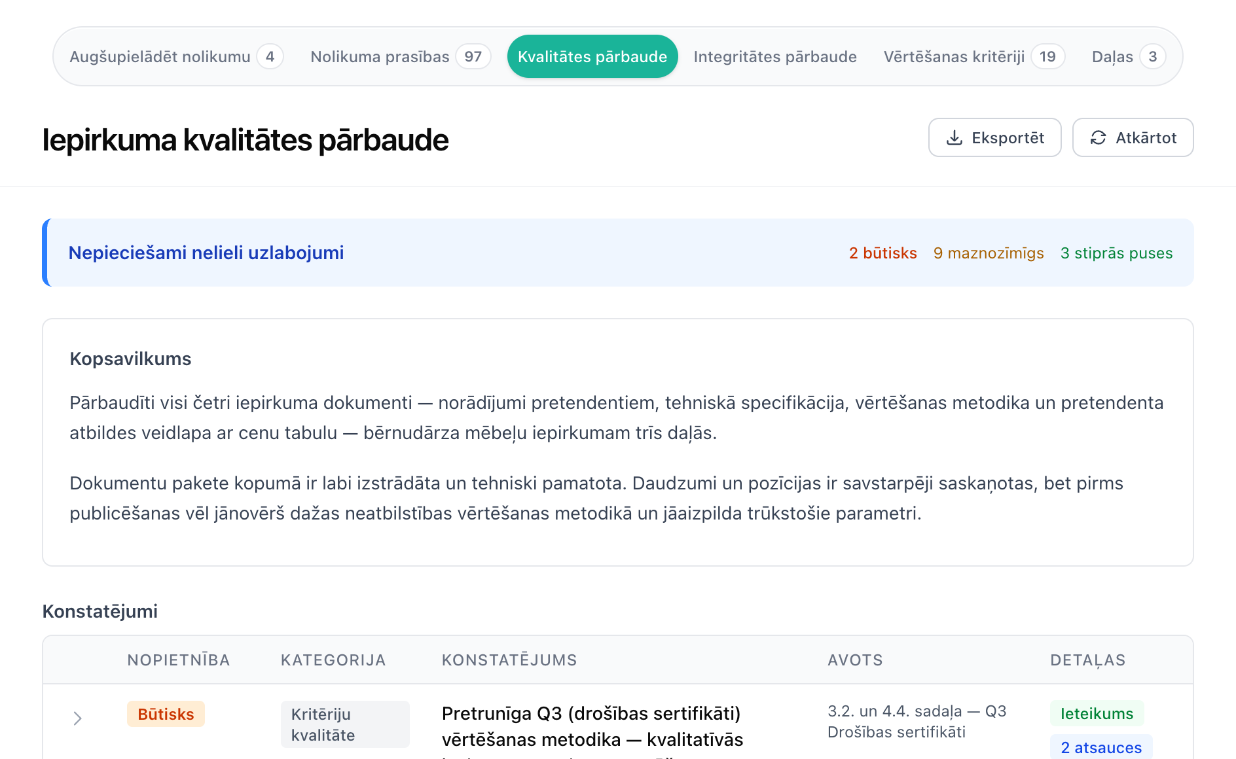Click the KATEGORIJA column header
This screenshot has height=759, width=1236.
click(333, 660)
